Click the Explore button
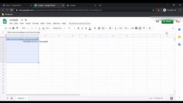Viewport: 183px width, 103px height. [172, 98]
